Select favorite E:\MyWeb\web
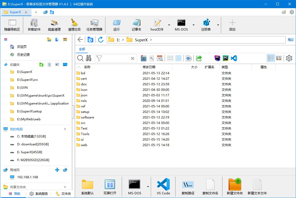Screen dimensions: 296x198 click(29, 119)
